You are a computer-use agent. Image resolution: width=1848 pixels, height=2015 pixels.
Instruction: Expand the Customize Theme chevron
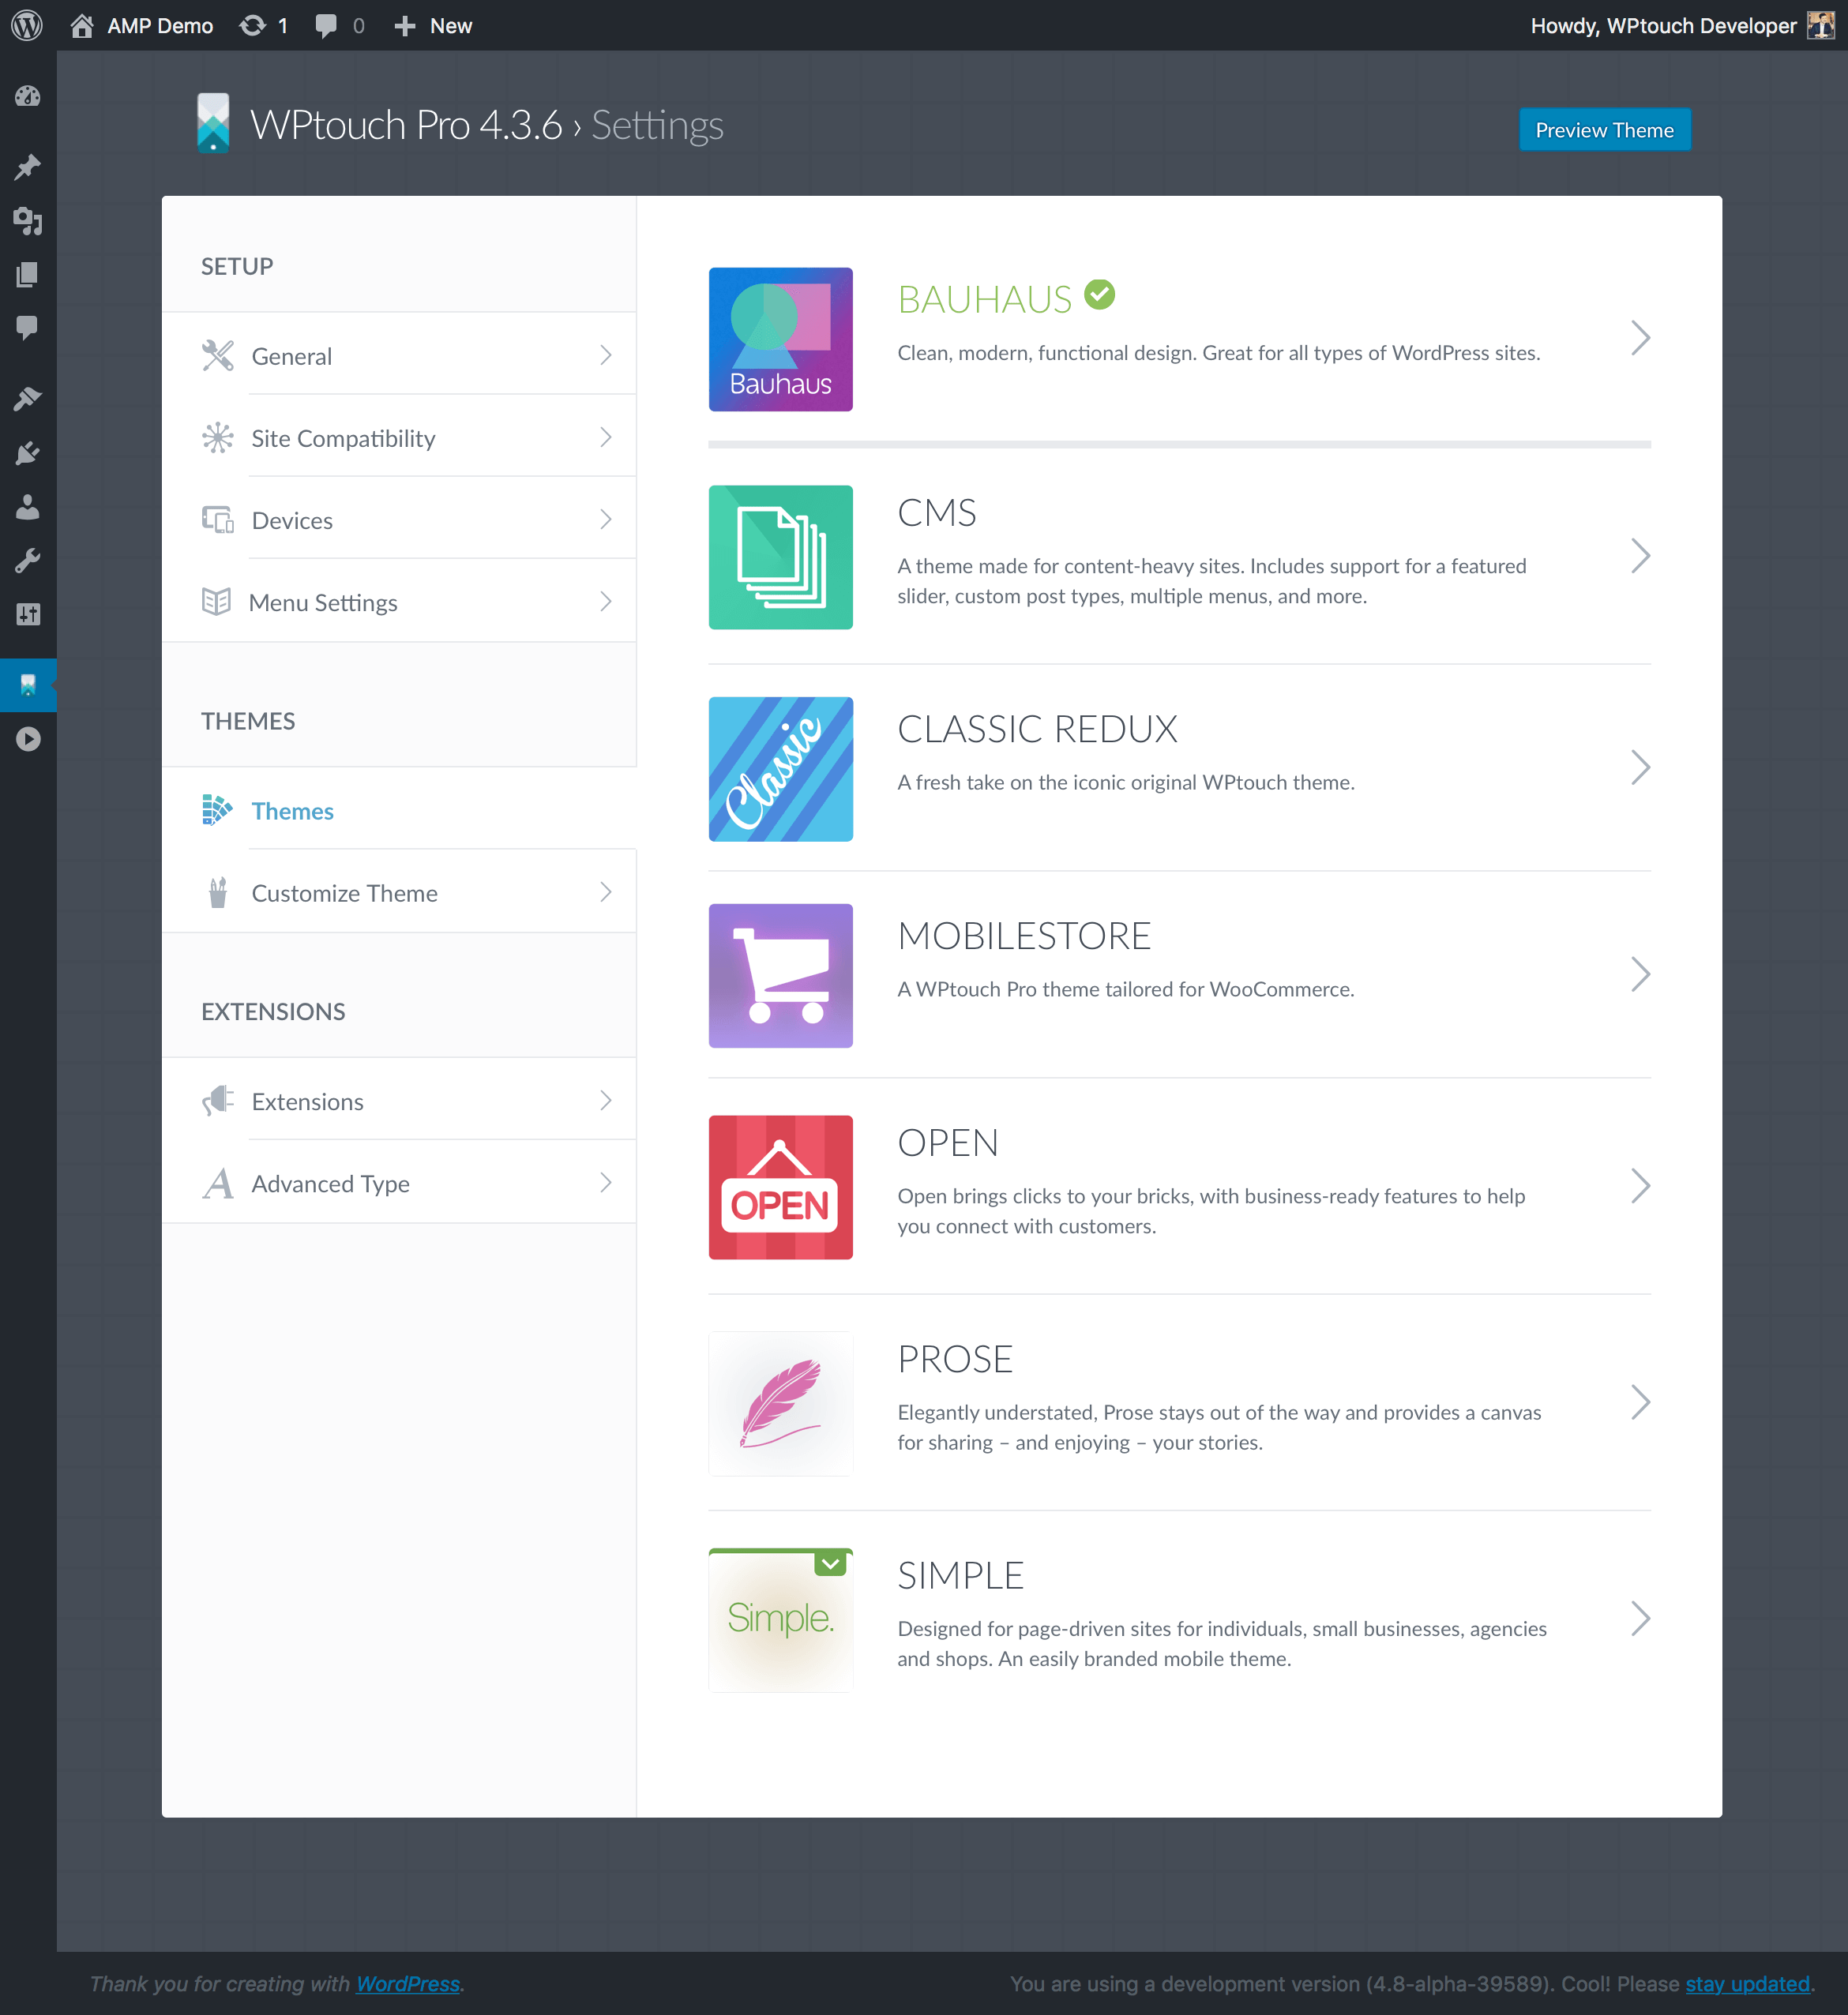click(605, 892)
